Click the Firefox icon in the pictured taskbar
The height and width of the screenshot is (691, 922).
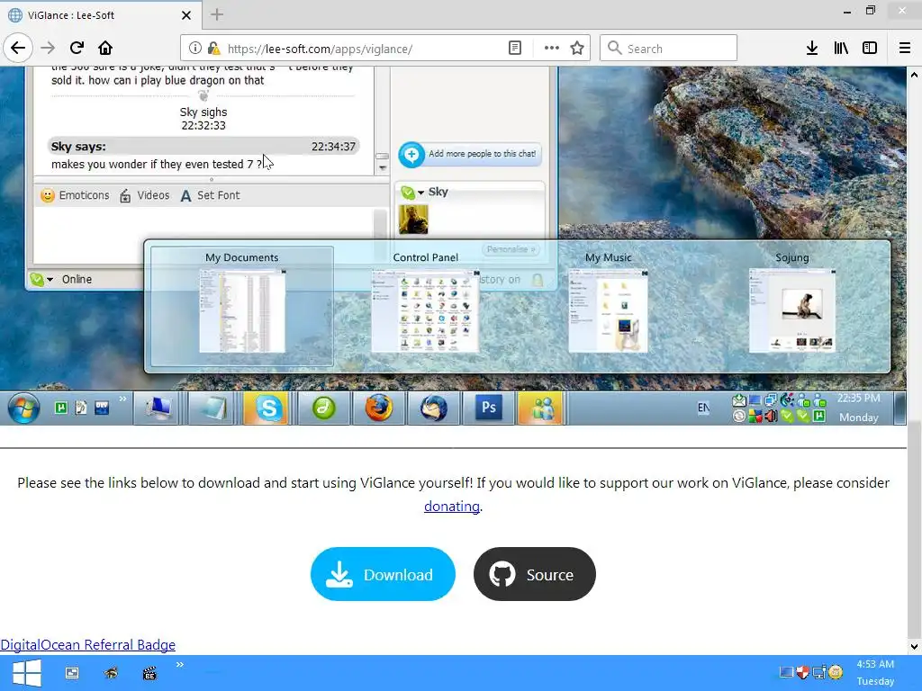pos(379,408)
